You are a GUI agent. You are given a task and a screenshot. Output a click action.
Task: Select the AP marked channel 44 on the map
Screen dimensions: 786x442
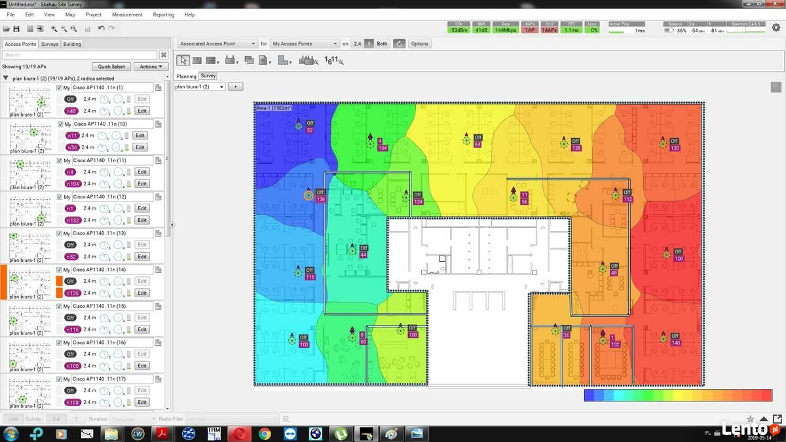point(352,250)
